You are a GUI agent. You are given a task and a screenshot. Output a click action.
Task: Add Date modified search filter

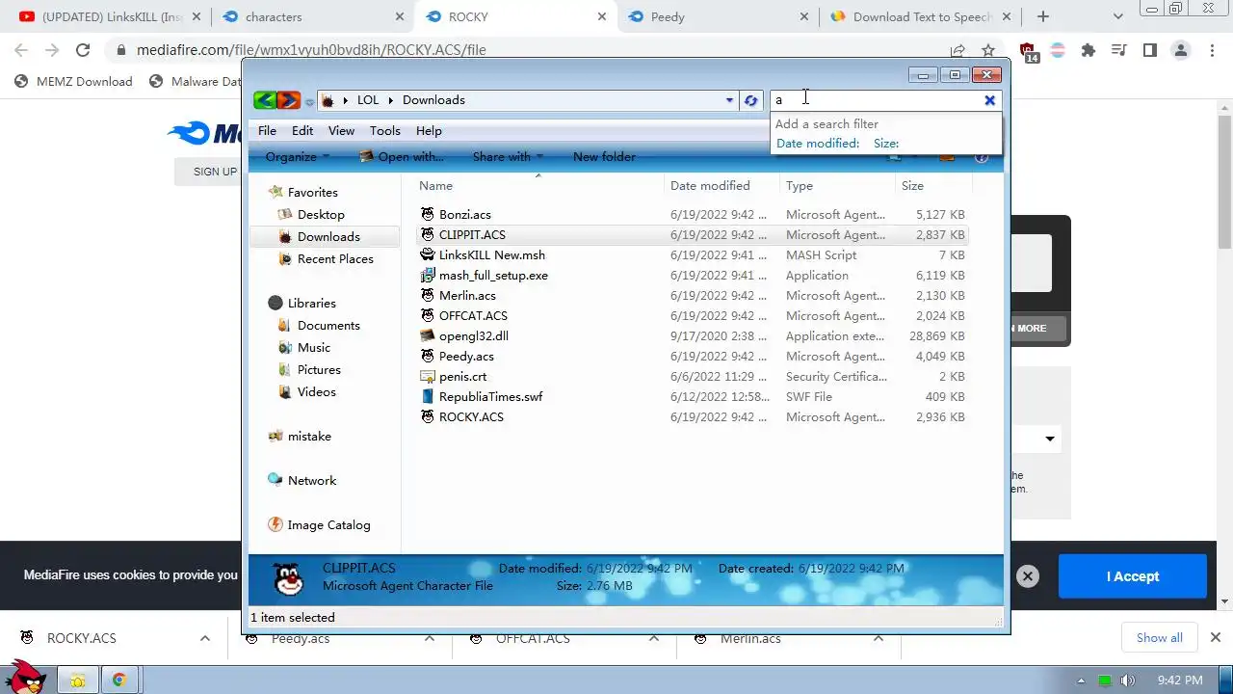pyautogui.click(x=818, y=143)
